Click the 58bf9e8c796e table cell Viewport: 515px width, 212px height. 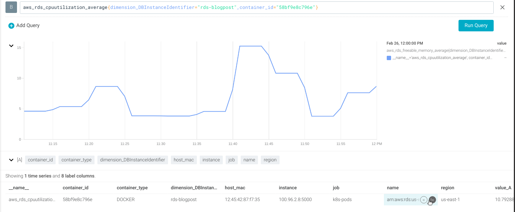click(78, 200)
